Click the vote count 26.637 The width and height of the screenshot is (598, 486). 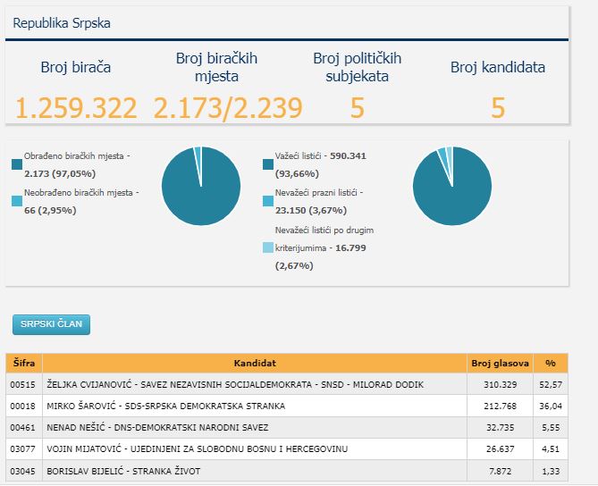[500, 449]
